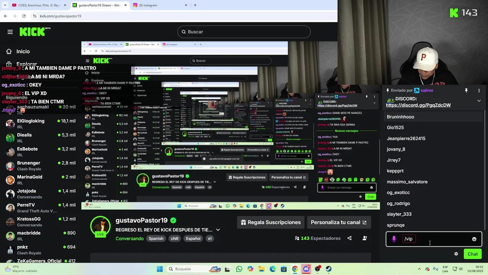Expand the stream title chevron

[218, 230]
